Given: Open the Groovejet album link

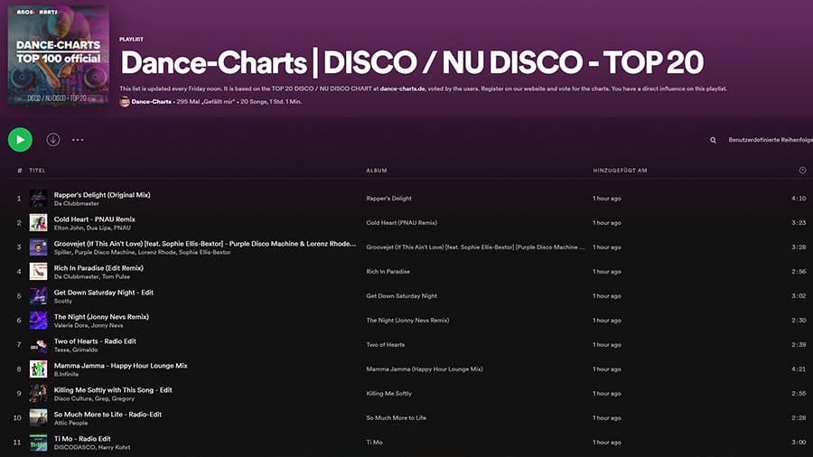Looking at the screenshot, I should pos(475,247).
